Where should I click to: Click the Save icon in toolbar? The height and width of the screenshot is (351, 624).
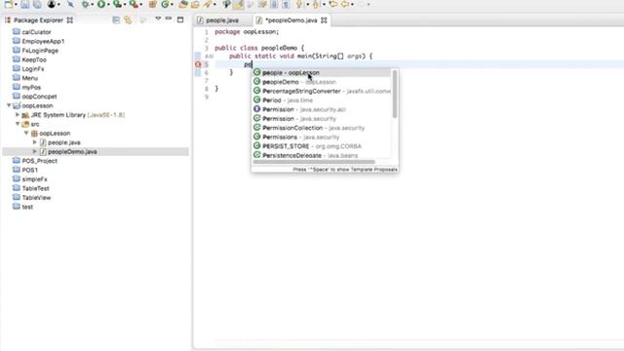click(24, 4)
